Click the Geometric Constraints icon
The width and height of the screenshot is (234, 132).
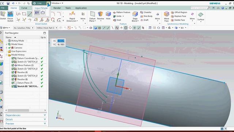36,20
